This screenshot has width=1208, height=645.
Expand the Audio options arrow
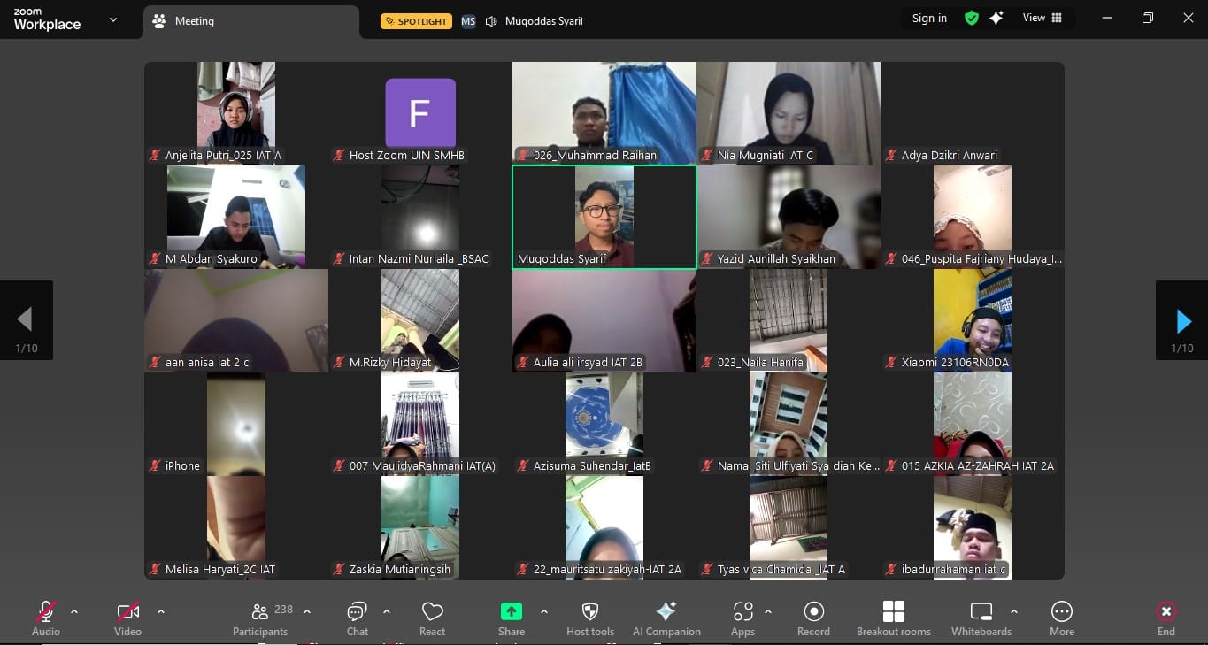pos(74,611)
